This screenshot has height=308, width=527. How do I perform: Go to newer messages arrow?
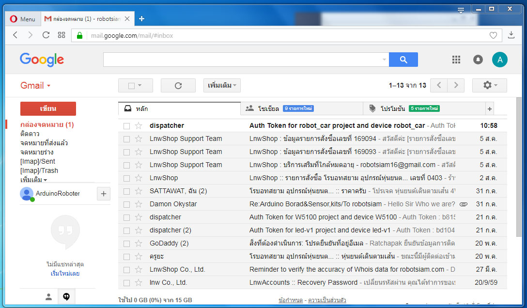tap(439, 85)
